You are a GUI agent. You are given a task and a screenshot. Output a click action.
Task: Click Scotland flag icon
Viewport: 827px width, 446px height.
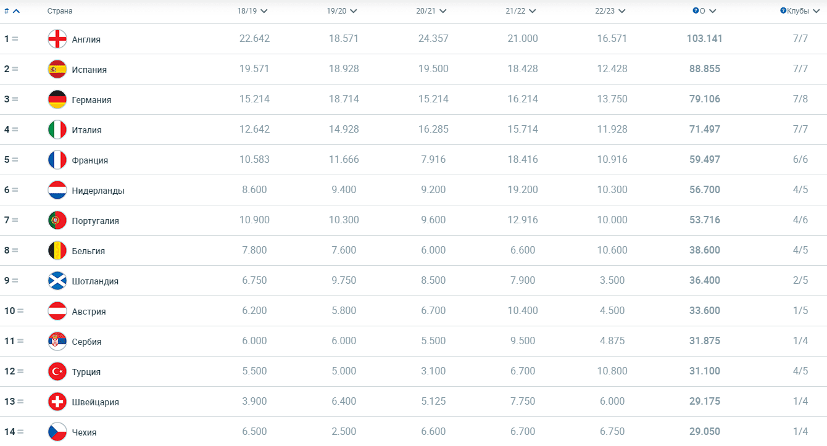coord(57,281)
